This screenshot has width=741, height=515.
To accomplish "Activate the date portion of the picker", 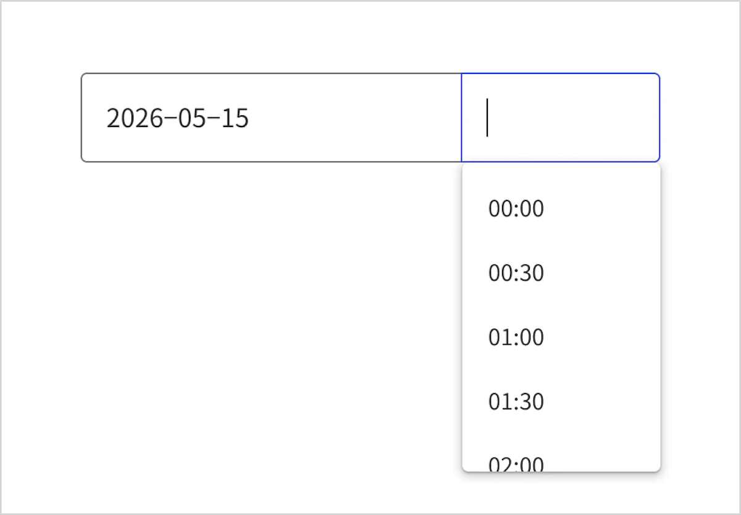I will (271, 118).
